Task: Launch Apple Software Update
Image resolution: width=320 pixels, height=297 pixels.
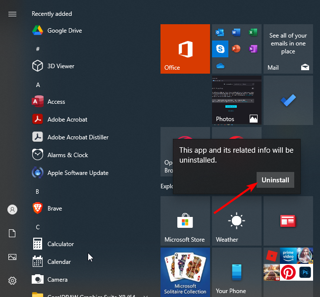Action: coord(70,173)
